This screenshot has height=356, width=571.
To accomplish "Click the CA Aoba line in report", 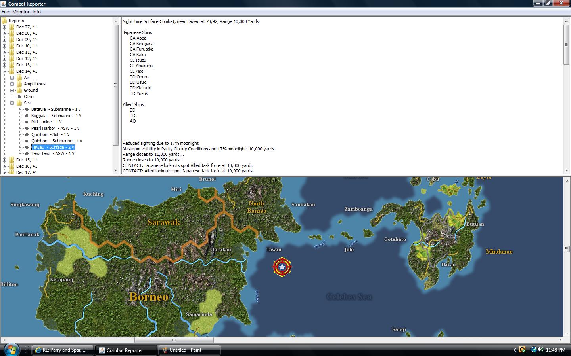I will 138,38.
